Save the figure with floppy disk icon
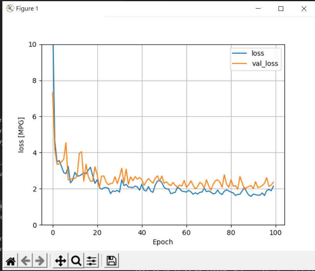The width and height of the screenshot is (315, 271). point(112,260)
